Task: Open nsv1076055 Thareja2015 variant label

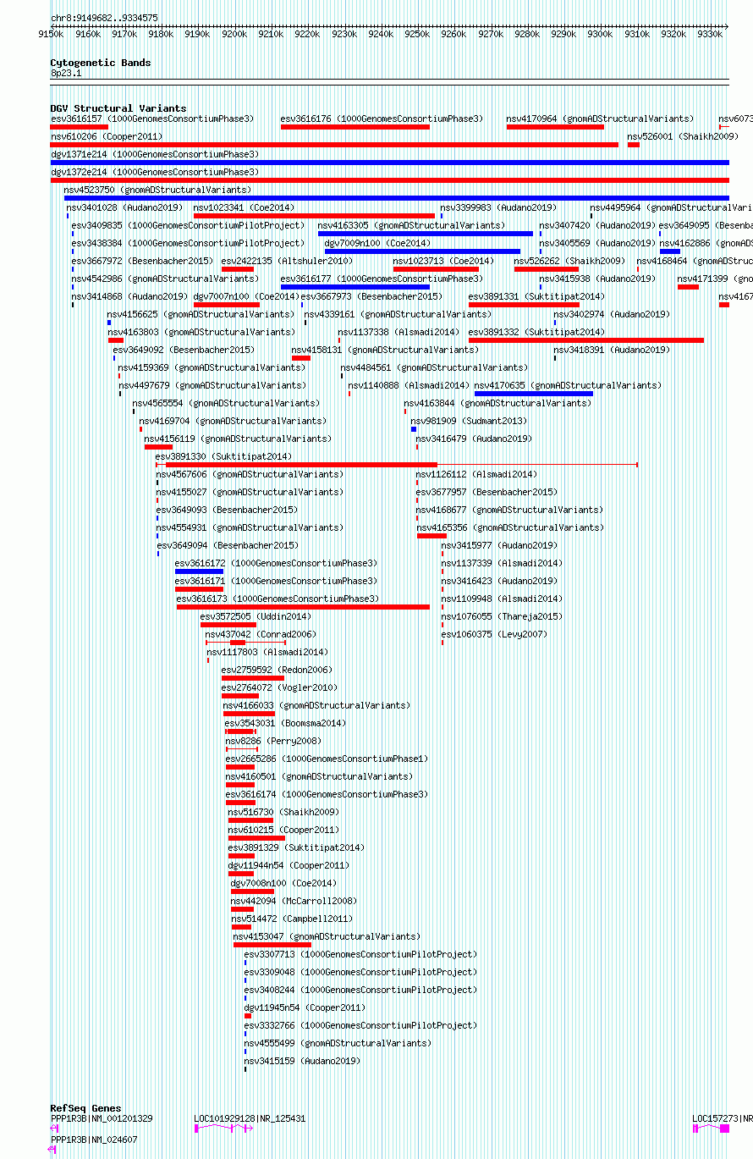Action: (x=502, y=616)
